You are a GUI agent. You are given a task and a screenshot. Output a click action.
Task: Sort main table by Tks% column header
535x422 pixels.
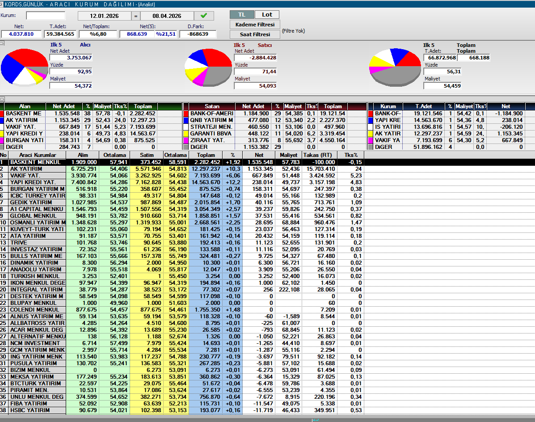[351, 155]
